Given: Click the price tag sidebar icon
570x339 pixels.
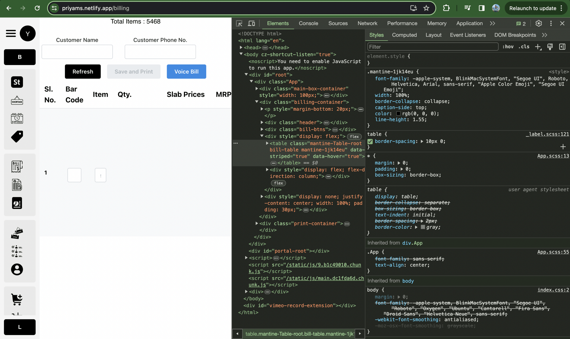Looking at the screenshot, I should tap(17, 136).
